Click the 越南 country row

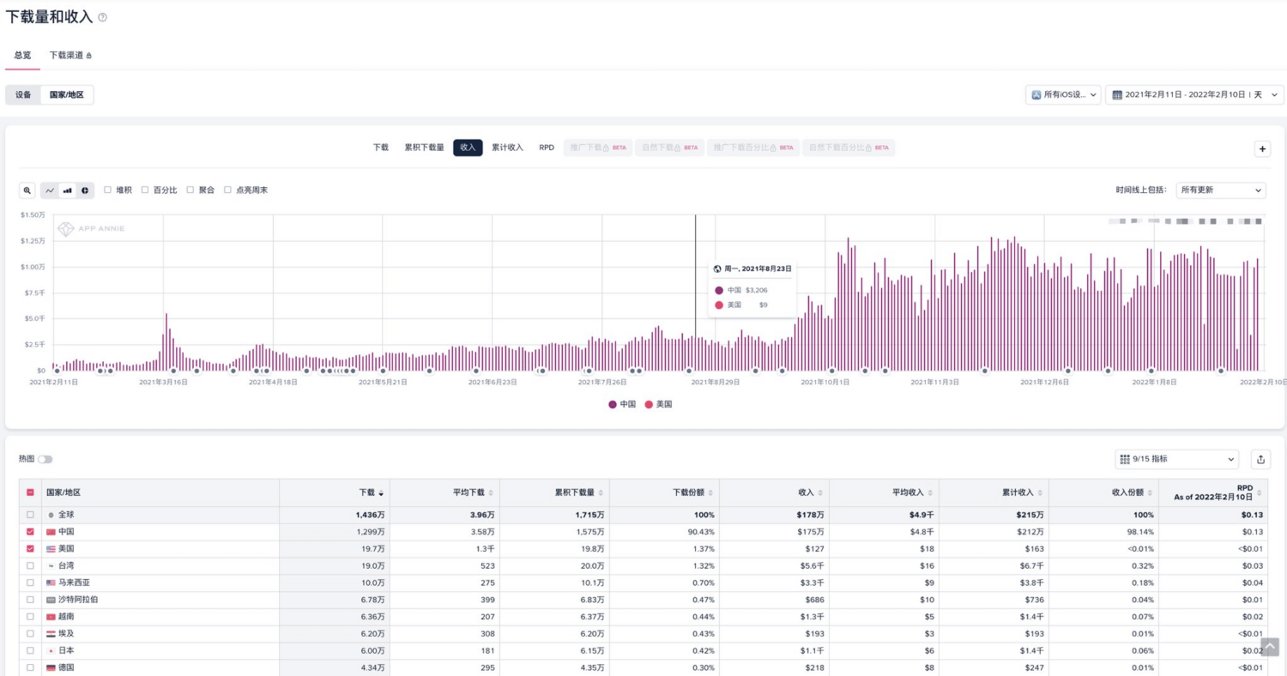click(x=643, y=617)
